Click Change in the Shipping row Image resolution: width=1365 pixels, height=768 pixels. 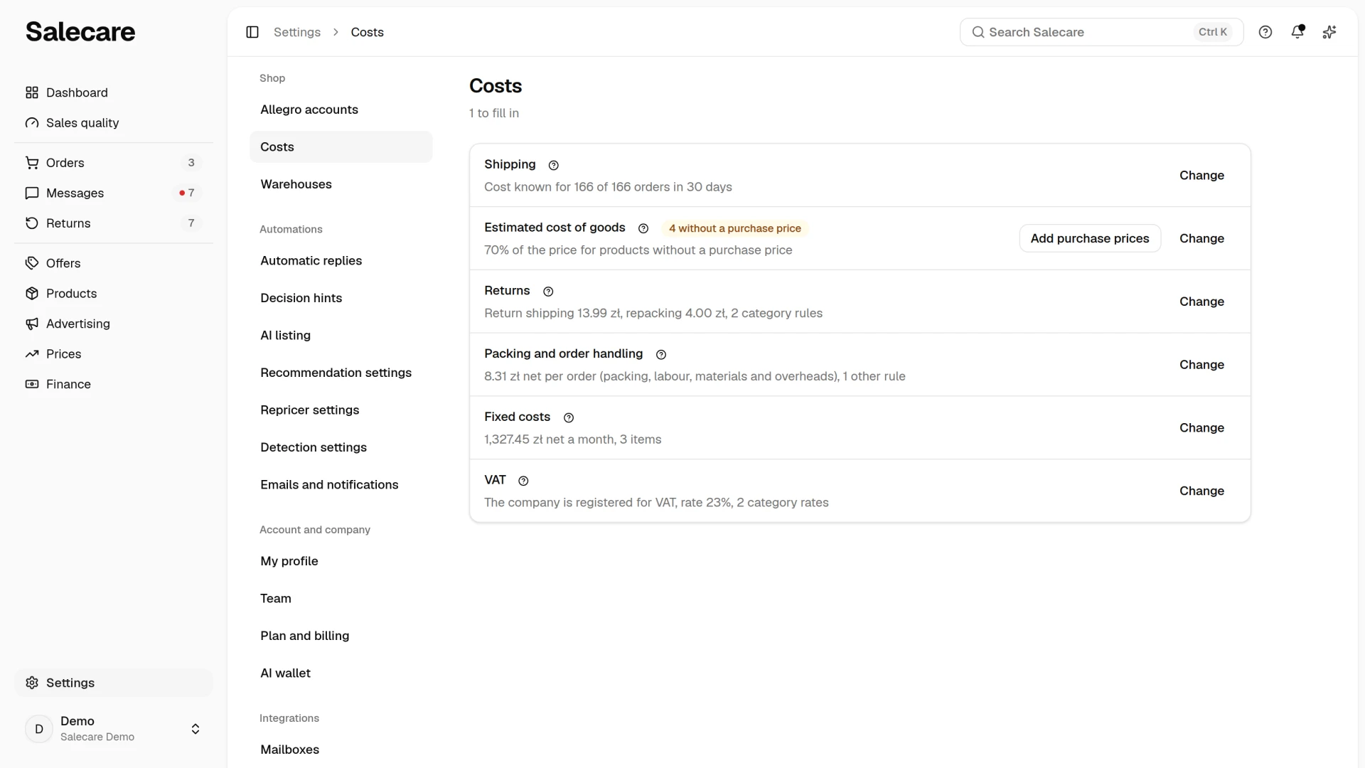tap(1201, 176)
